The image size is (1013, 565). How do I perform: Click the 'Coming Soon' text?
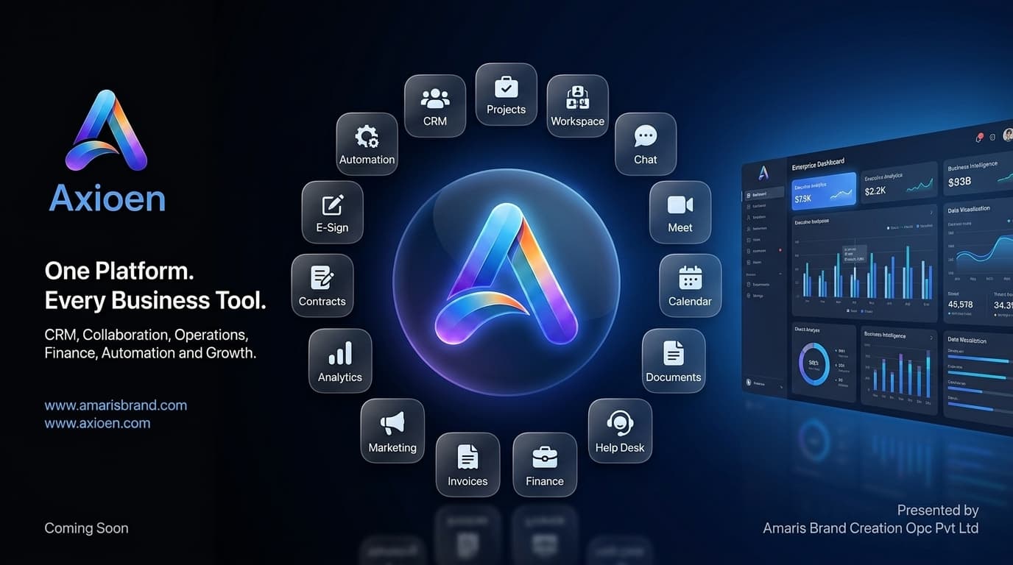click(x=86, y=528)
